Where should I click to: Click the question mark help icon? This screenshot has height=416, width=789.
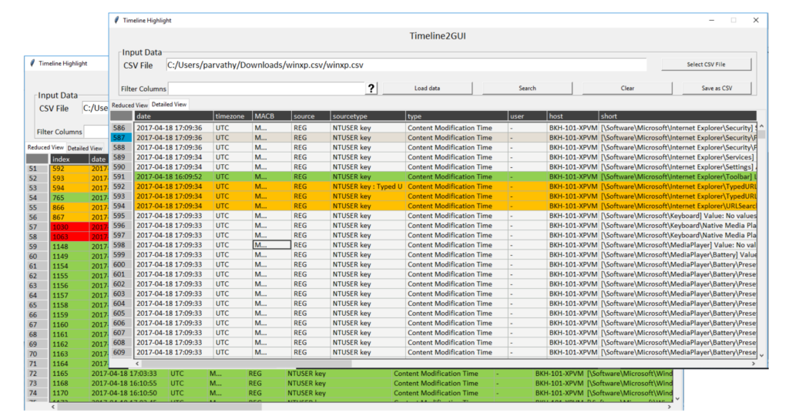point(371,89)
